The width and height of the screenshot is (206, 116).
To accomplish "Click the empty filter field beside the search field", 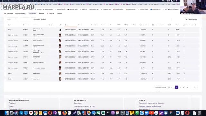I will pos(25,19).
